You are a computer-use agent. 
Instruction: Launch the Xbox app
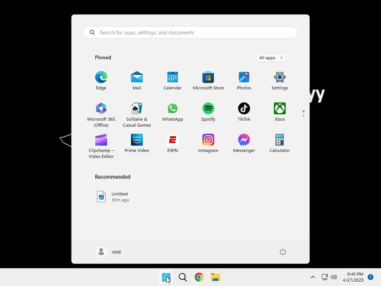(x=280, y=112)
